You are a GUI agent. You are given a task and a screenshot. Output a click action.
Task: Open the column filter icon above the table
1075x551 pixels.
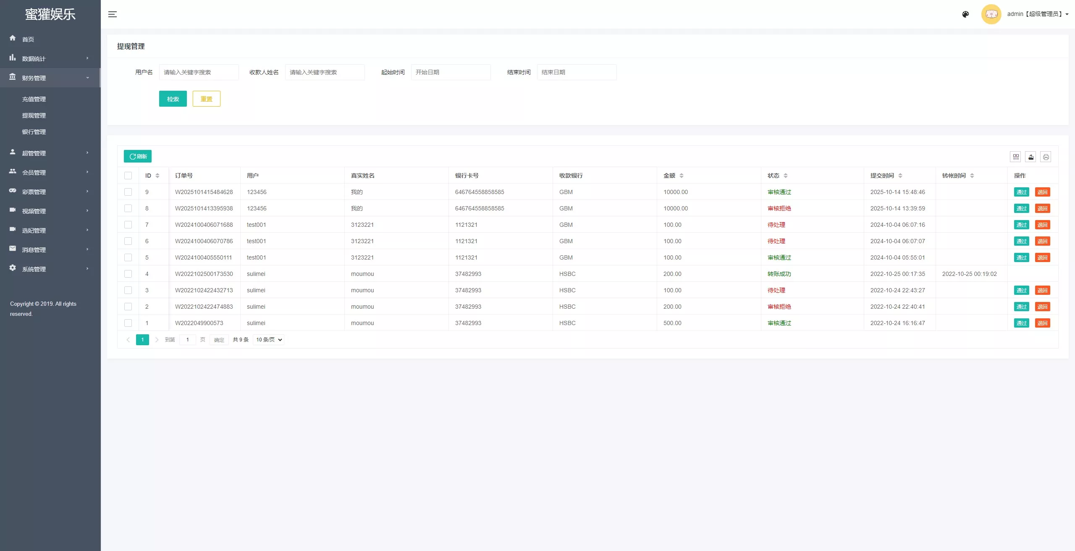pos(1016,157)
